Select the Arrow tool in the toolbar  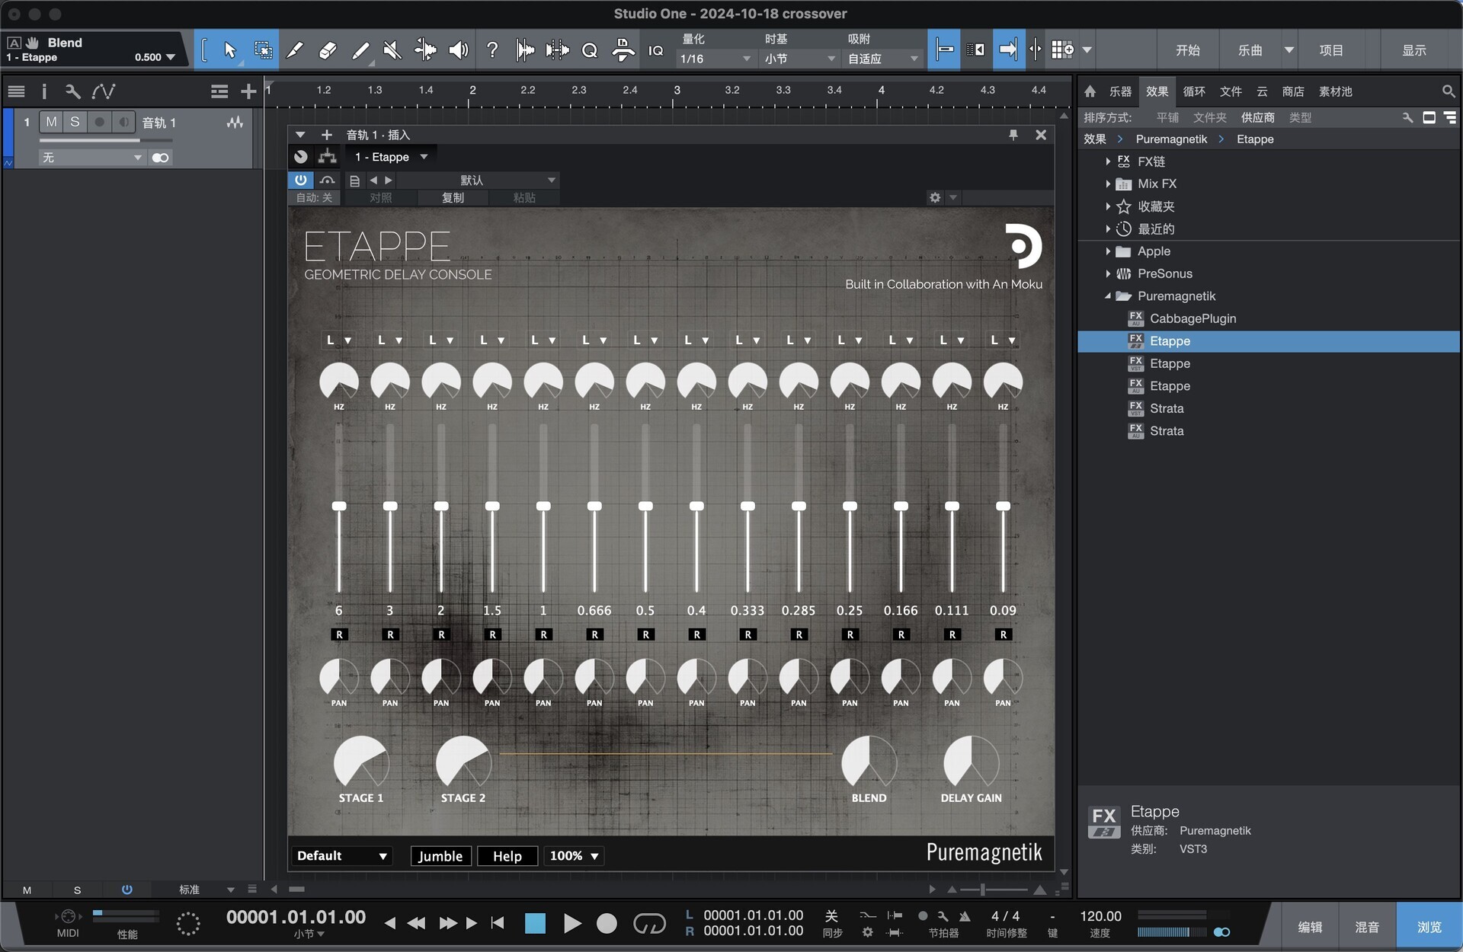(229, 50)
